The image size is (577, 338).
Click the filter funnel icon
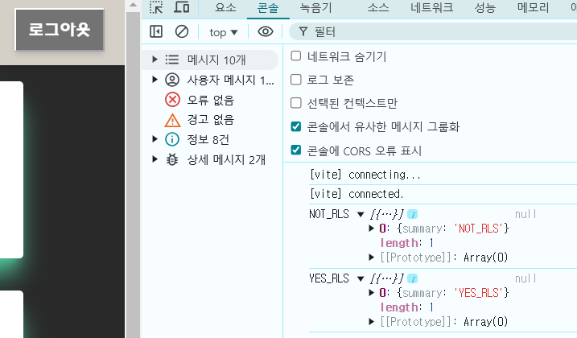[x=303, y=31]
